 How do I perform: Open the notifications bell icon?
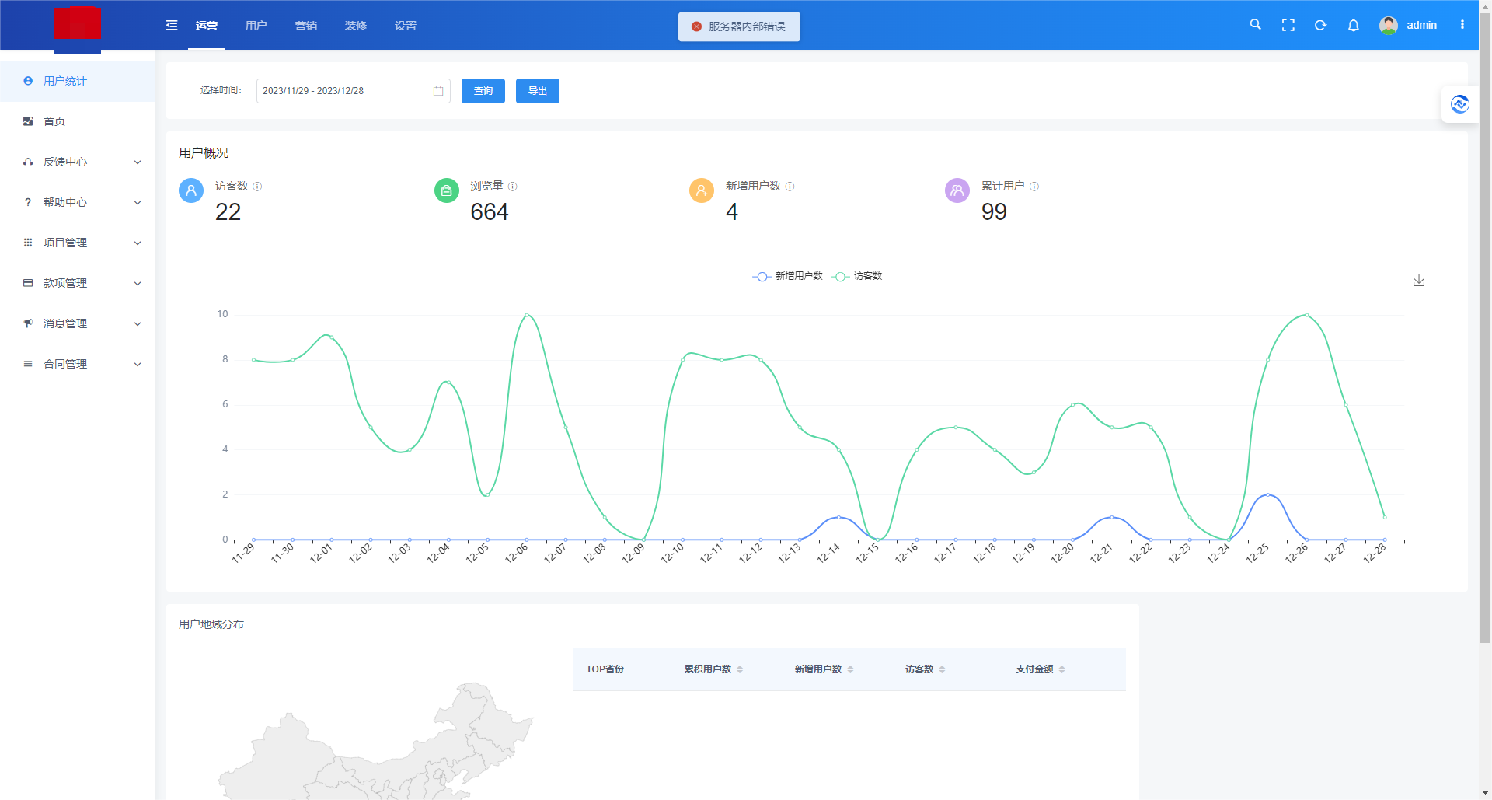coord(1353,25)
